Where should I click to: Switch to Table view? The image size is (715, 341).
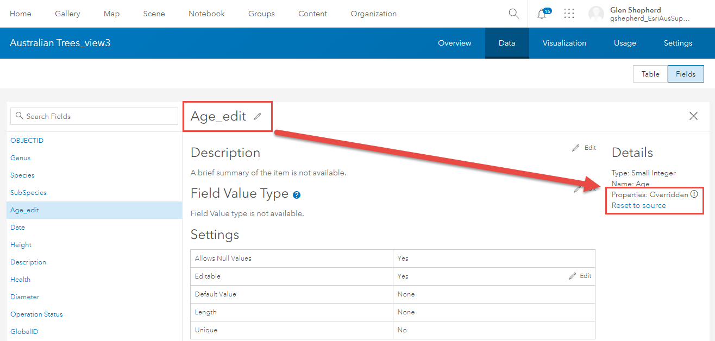point(650,74)
